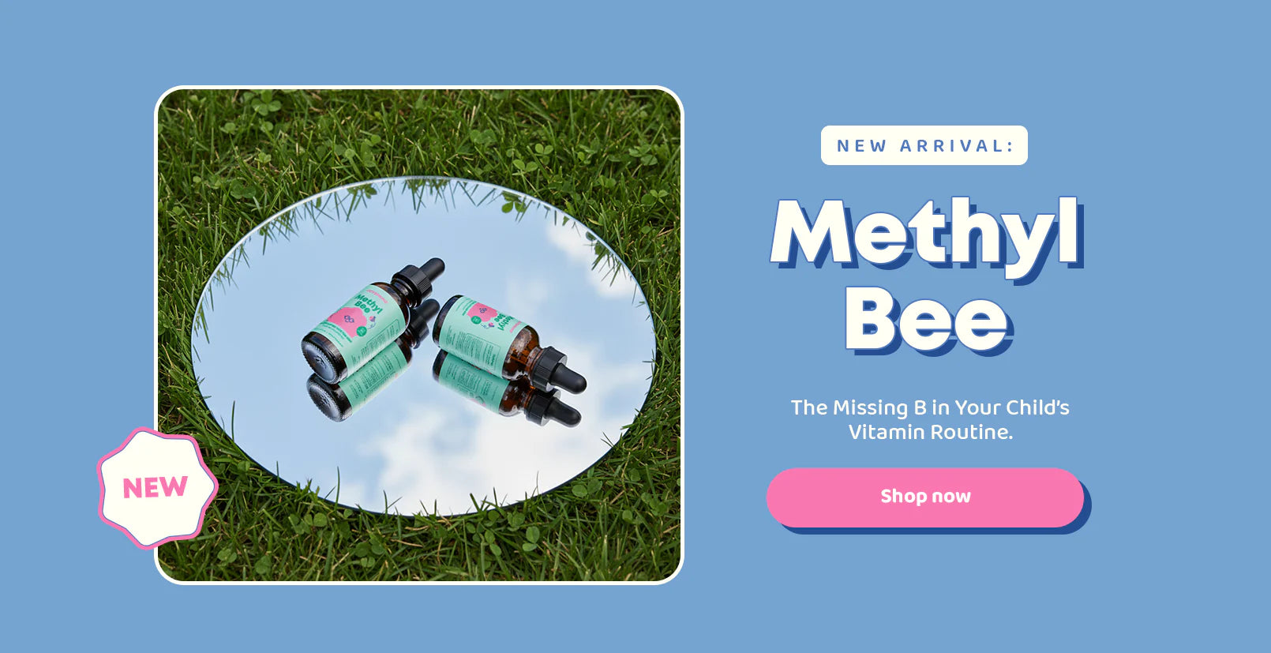Select the right Methyl Bee bottle lying down
The height and width of the screenshot is (653, 1271).
[508, 342]
